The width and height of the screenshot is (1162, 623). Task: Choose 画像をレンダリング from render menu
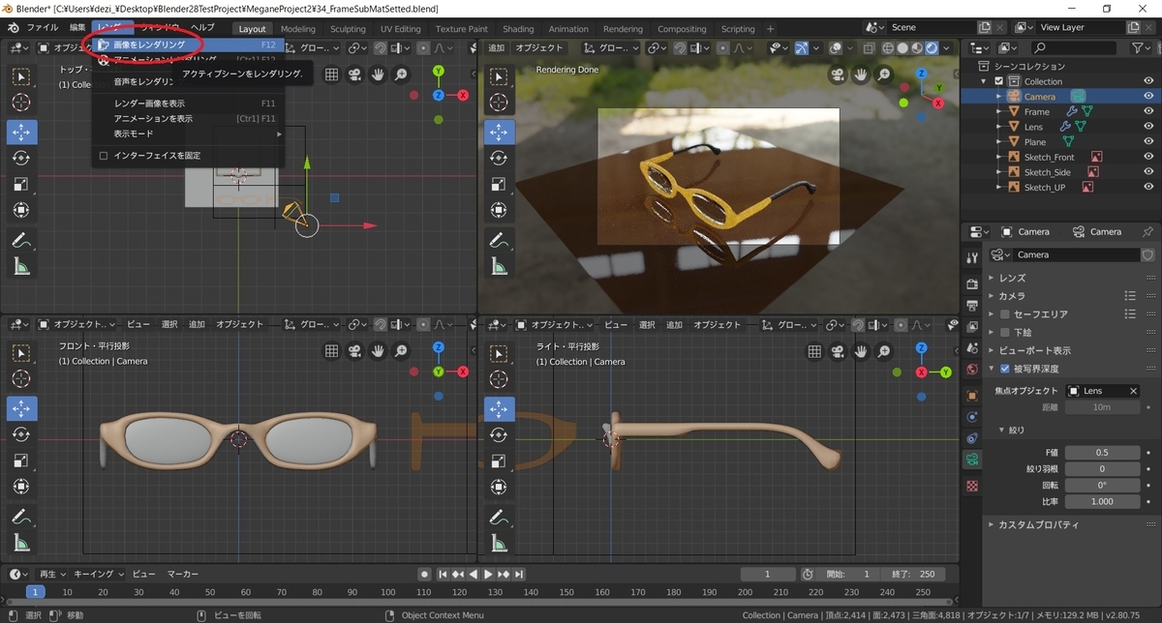tap(149, 44)
